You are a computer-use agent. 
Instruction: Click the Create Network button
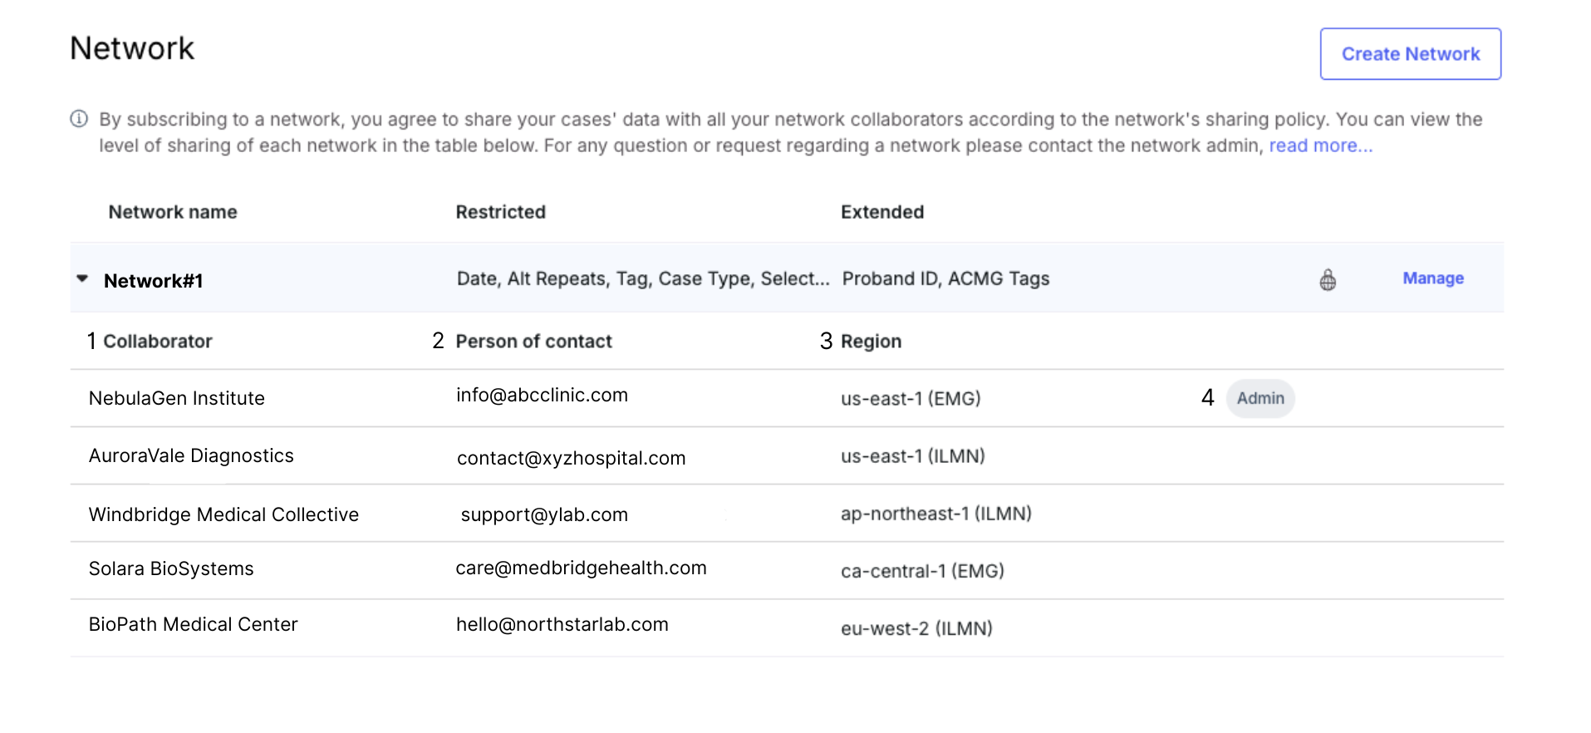tap(1410, 54)
